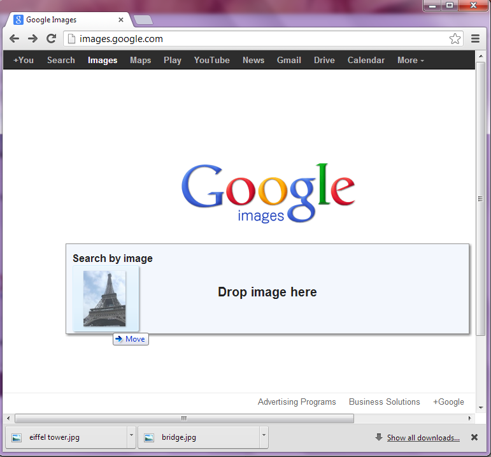Open the eiffel tower.jpg download
This screenshot has height=457, width=491.
66,437
